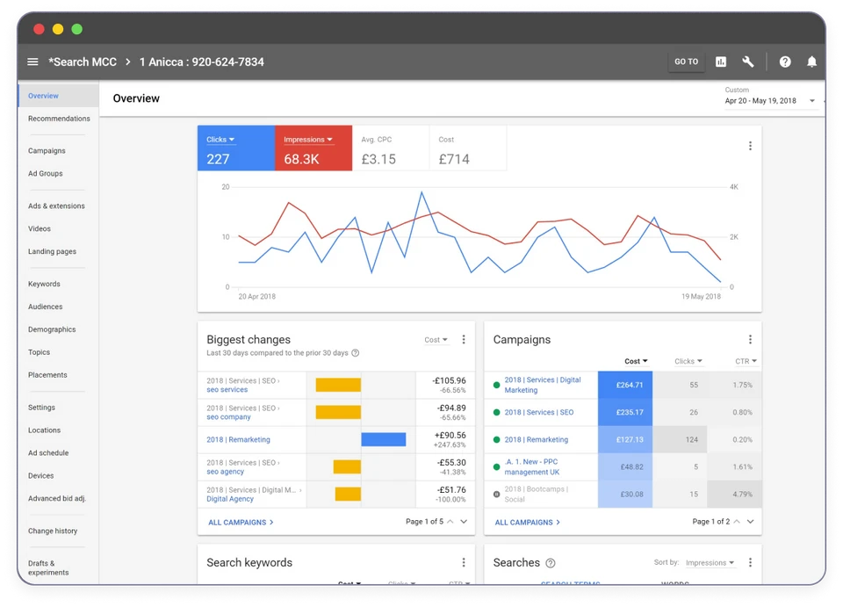Click blue Remarketing change bar
The image size is (843, 607).
[384, 439]
